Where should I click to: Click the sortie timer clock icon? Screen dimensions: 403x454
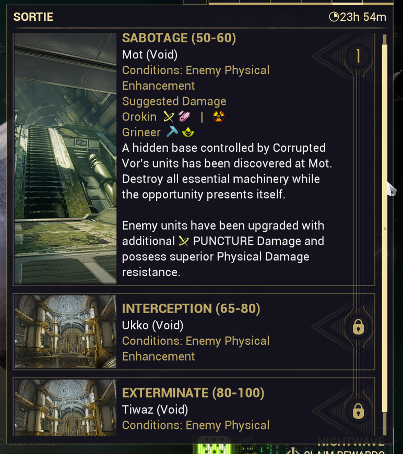coord(334,17)
